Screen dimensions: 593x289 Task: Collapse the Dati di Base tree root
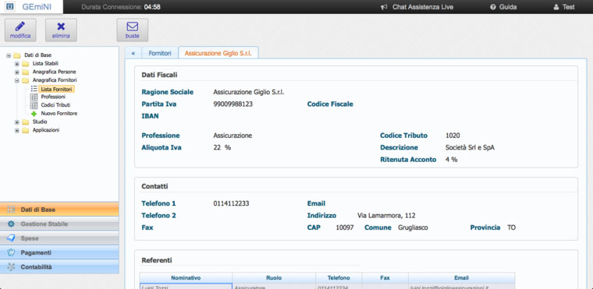9,55
